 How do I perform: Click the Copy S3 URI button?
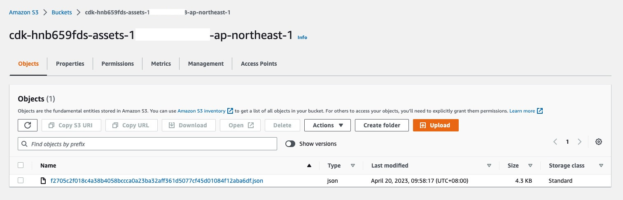[71, 125]
